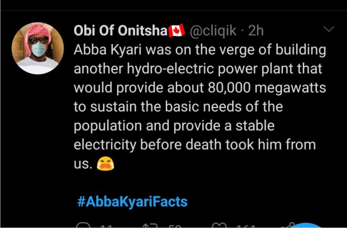Open Obi Of Onitsha's profile picture

[x=38, y=48]
